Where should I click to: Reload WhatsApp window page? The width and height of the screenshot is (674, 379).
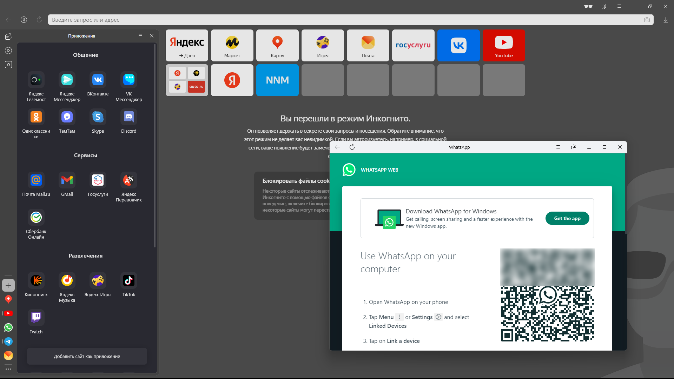pyautogui.click(x=352, y=147)
